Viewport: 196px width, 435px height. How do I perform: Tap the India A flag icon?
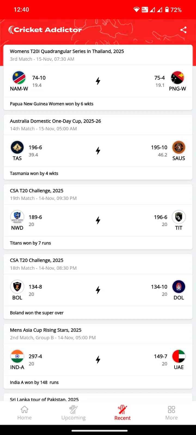point(17,356)
